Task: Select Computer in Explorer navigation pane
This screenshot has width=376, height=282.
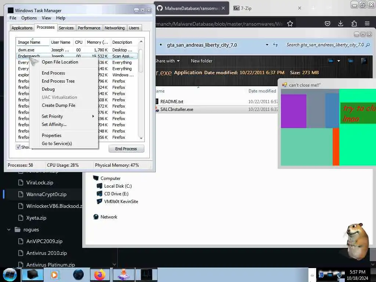Action: click(110, 178)
